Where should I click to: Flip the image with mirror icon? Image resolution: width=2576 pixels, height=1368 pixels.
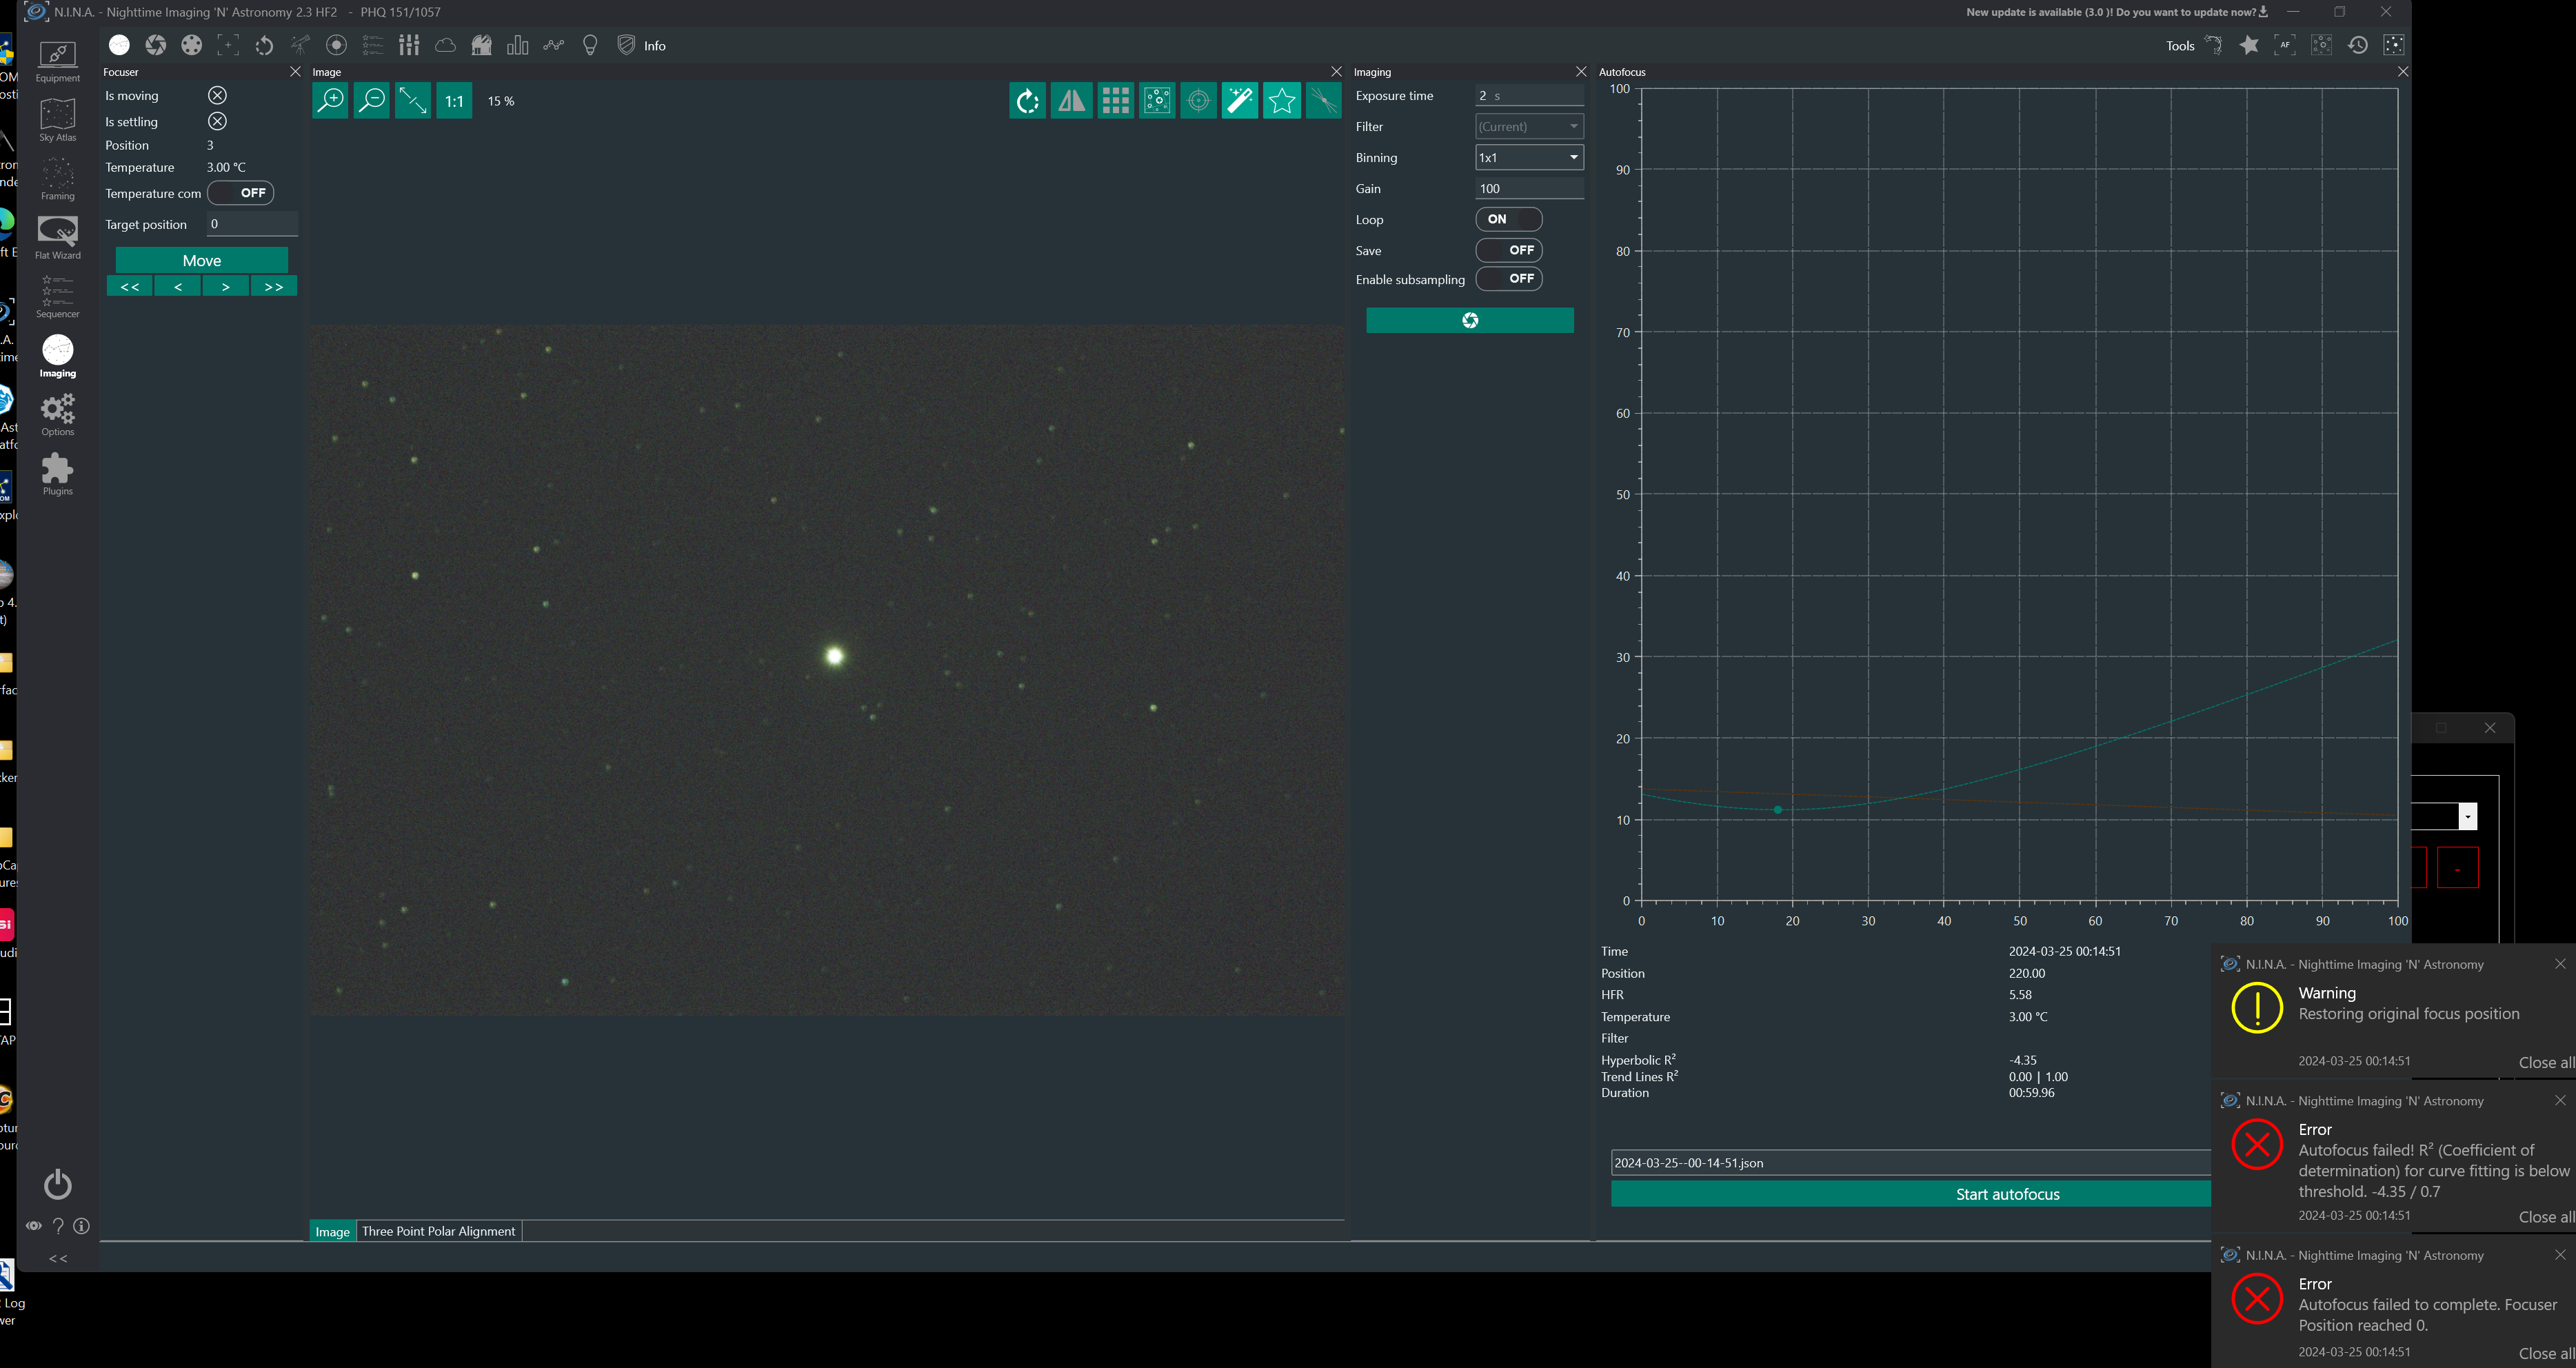pyautogui.click(x=1071, y=101)
